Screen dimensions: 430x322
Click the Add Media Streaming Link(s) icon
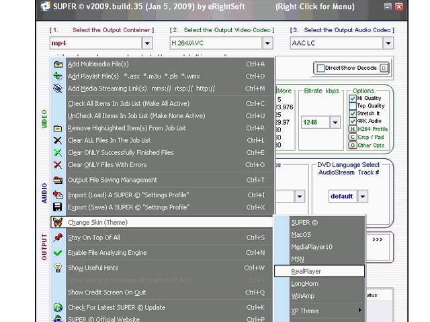tap(58, 88)
